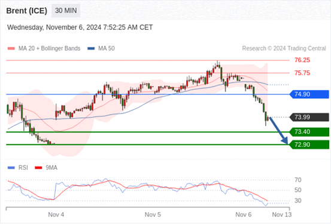The width and height of the screenshot is (331, 224).
Task: Click the chart date and time stamp
Action: [80, 27]
